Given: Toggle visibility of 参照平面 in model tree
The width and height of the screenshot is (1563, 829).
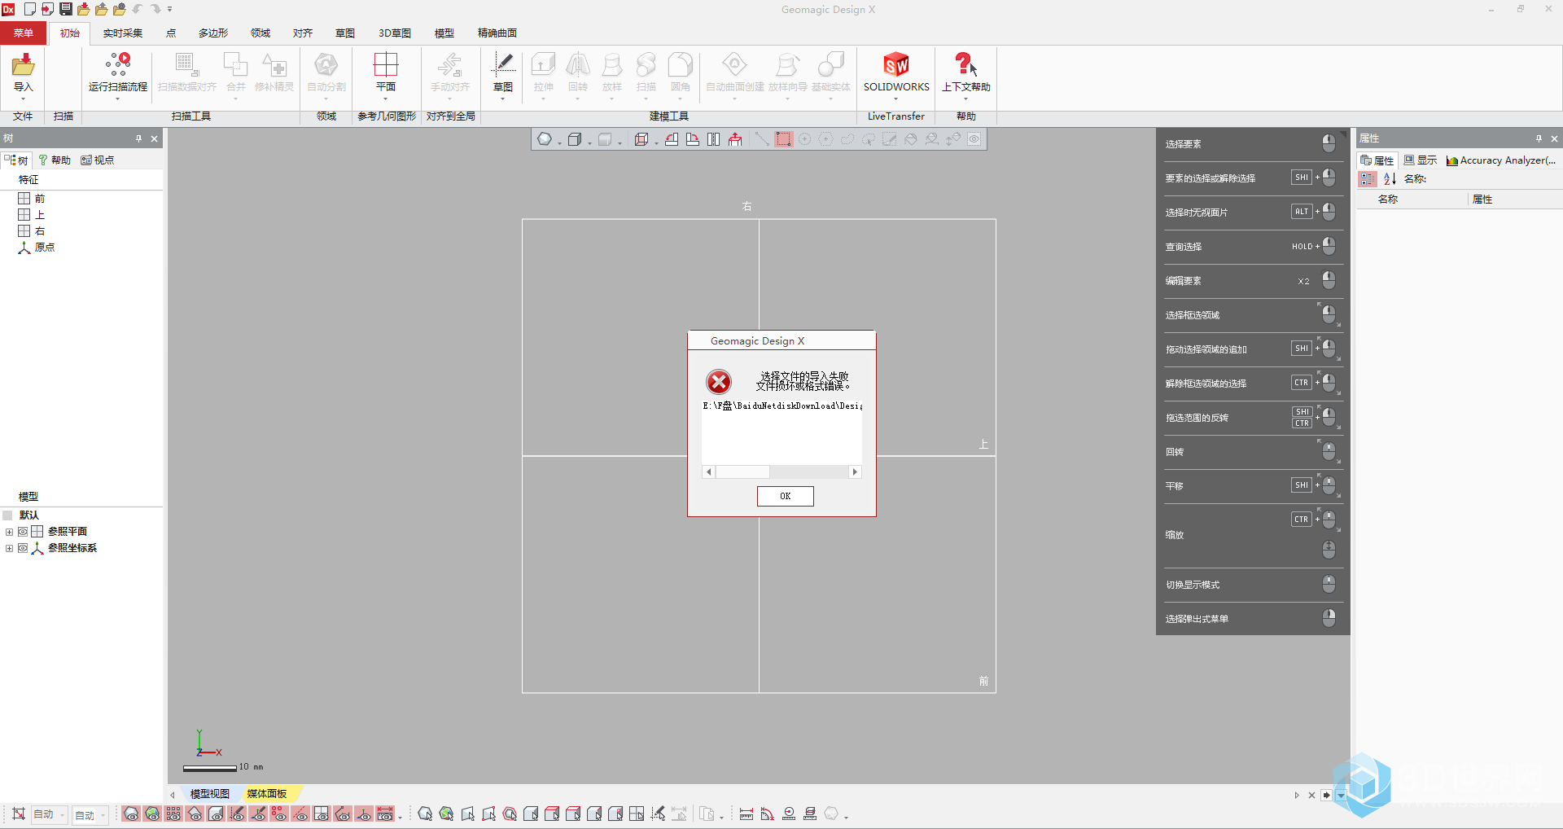Looking at the screenshot, I should 23,532.
